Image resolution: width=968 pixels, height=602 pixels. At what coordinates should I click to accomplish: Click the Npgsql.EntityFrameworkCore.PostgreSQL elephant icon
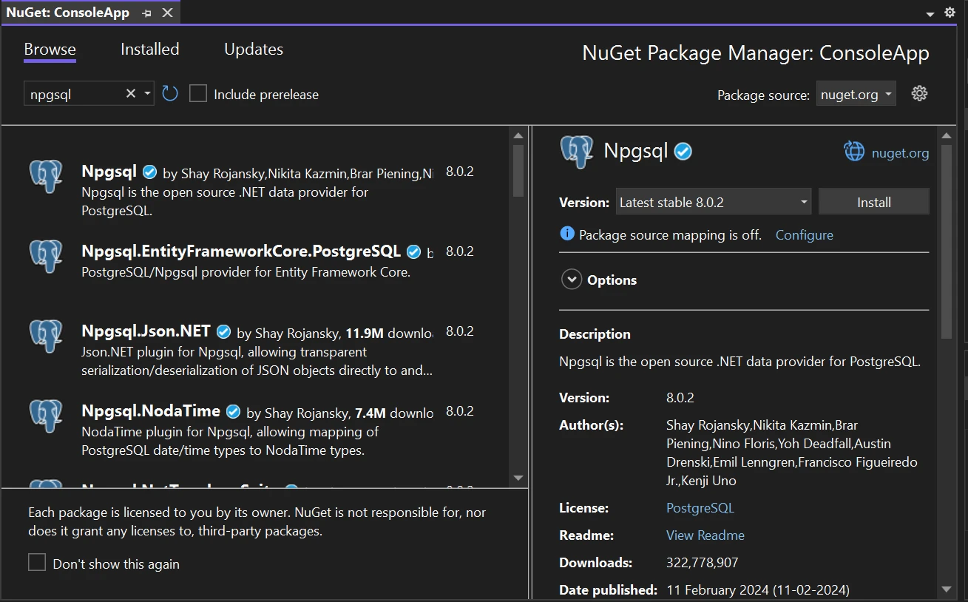pyautogui.click(x=46, y=256)
